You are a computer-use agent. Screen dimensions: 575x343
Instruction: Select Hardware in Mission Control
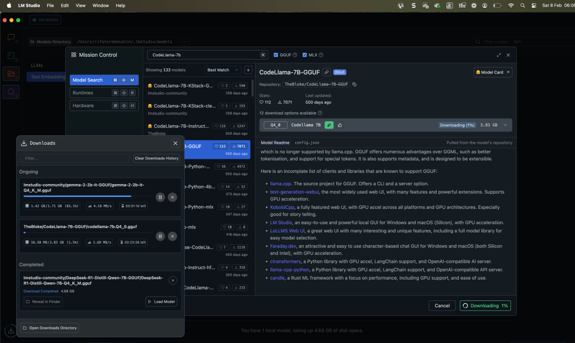point(104,106)
